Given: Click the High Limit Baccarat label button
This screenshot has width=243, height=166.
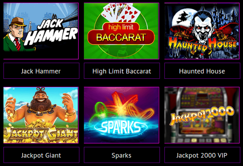Looking at the screenshot, I should 122,71.
